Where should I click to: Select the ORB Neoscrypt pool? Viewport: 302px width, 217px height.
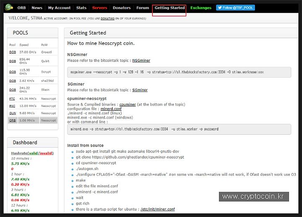[13, 120]
